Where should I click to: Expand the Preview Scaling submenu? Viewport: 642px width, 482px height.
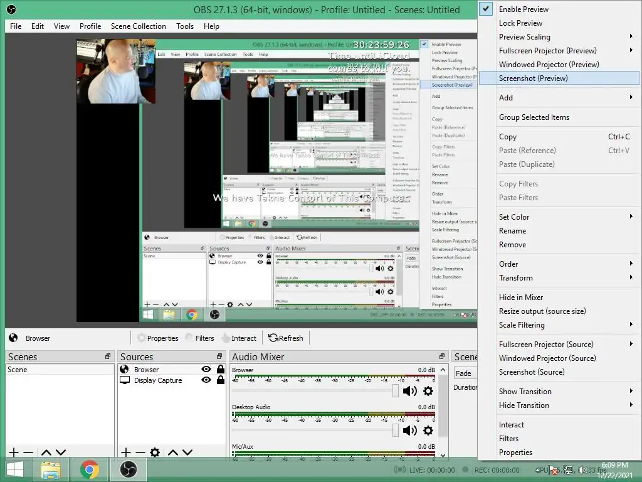point(559,37)
